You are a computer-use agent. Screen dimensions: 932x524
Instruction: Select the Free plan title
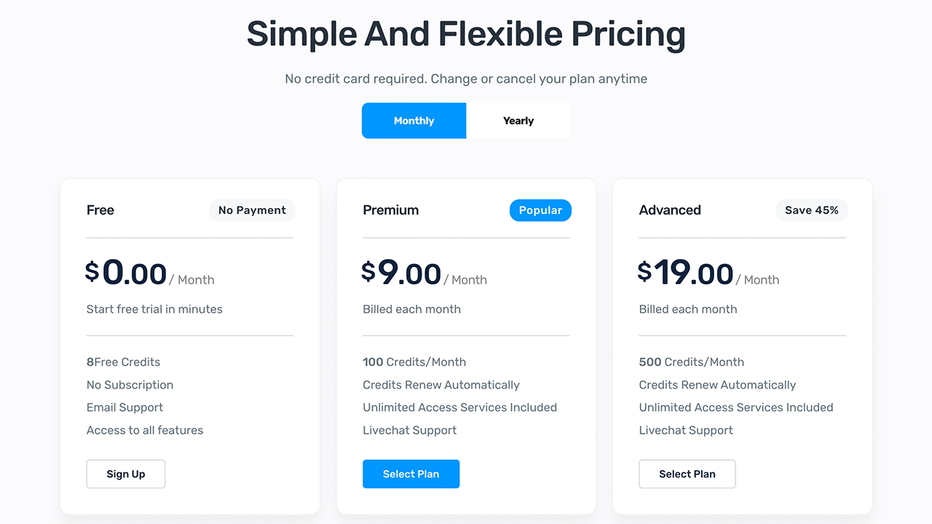click(x=100, y=210)
